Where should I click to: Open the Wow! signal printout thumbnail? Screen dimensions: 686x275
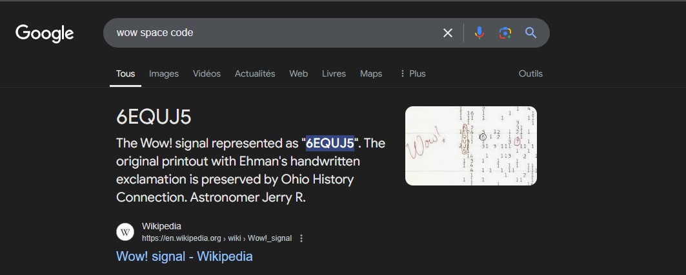[x=471, y=146]
